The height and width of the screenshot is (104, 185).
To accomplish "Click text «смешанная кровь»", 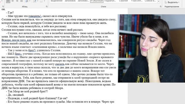I will coord(44,47).
